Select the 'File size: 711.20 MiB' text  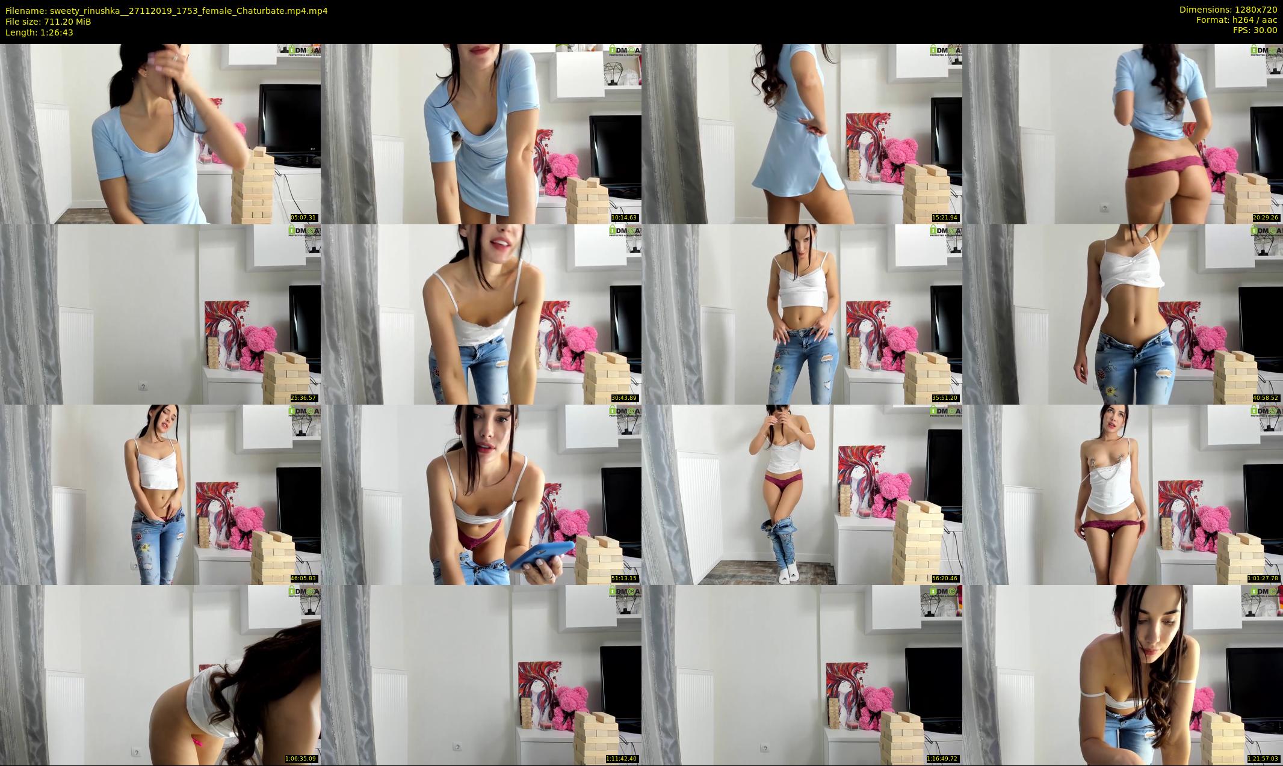coord(48,22)
